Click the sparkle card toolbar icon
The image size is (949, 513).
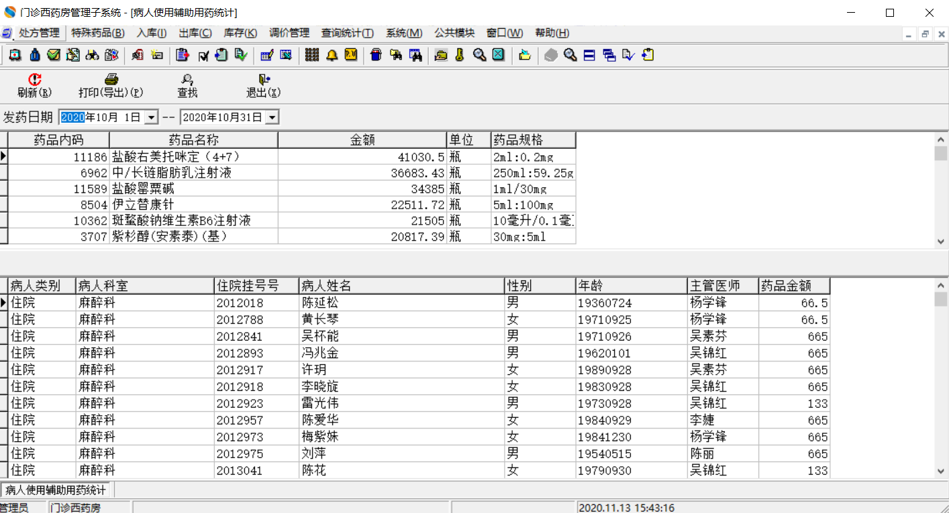(x=157, y=55)
